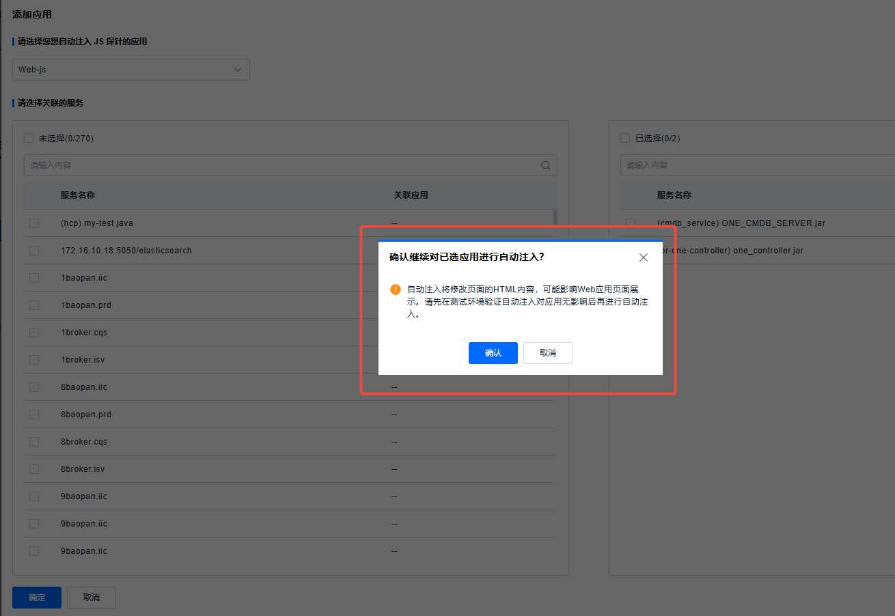Close the auto-injection confirmation dialog with the X icon

pyautogui.click(x=643, y=257)
